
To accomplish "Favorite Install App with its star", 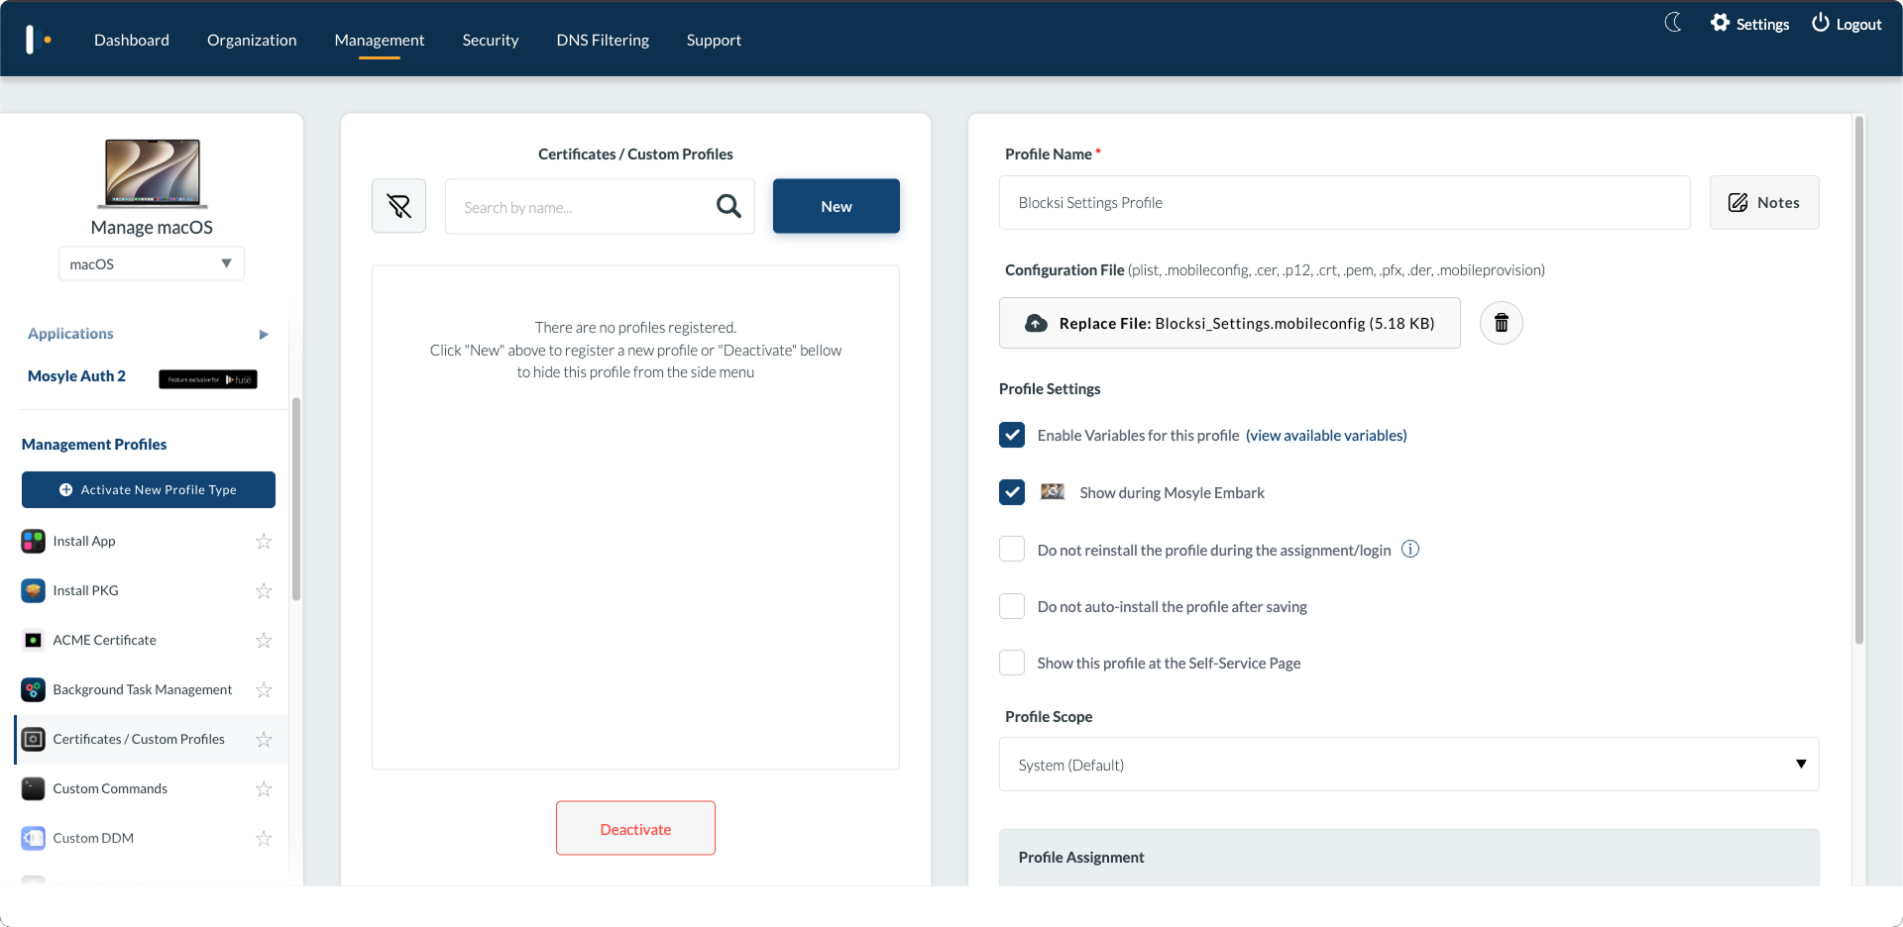I will [x=264, y=541].
